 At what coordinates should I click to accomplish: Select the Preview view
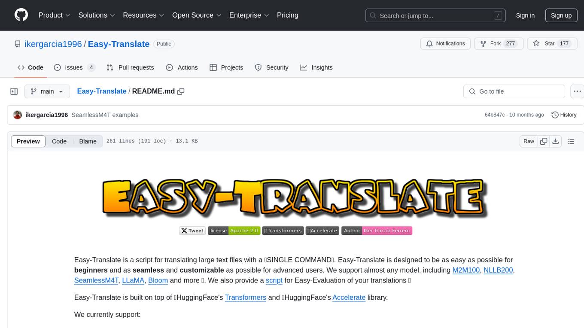tap(28, 141)
